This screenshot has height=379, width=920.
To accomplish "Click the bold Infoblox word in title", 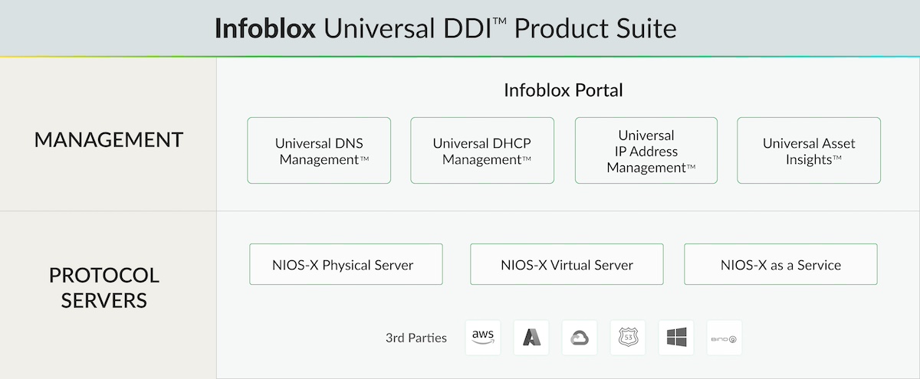I will click(265, 29).
